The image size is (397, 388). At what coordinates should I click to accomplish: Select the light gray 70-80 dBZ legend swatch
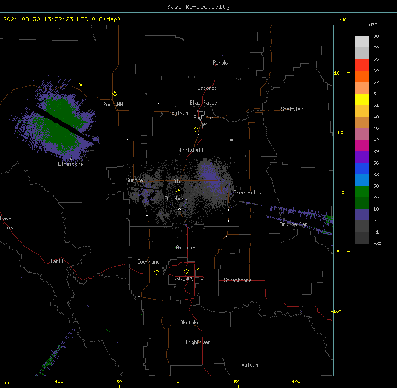(x=362, y=41)
